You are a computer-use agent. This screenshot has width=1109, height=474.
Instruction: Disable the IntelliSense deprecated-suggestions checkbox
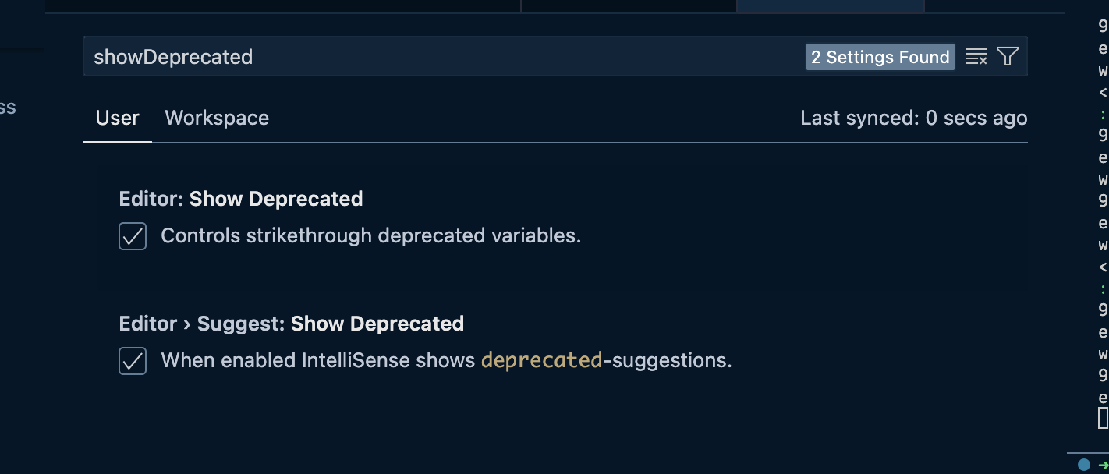point(133,361)
